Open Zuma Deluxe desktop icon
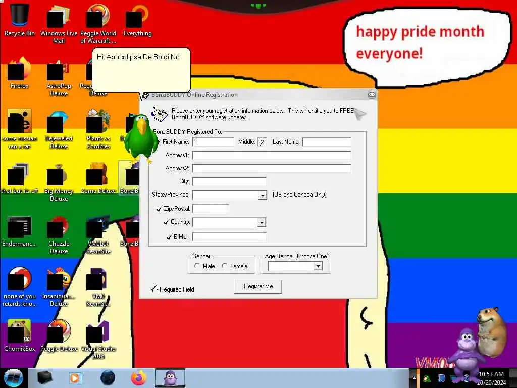517x388 pixels. pyautogui.click(x=98, y=178)
